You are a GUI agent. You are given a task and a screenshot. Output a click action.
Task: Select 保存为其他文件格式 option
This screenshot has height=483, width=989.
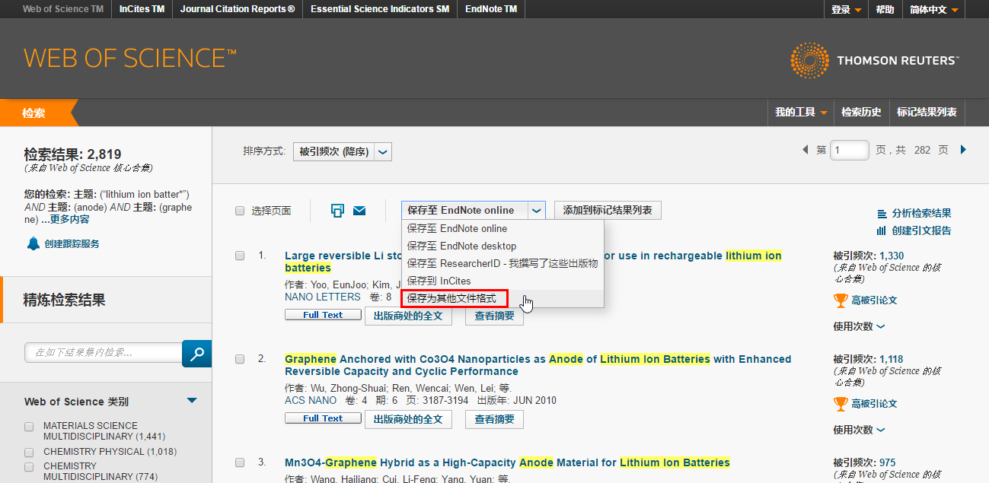pyautogui.click(x=502, y=298)
